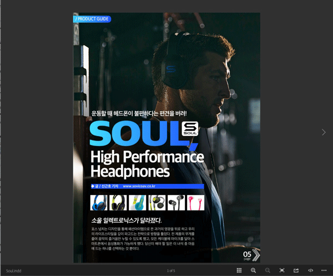Click the '소울 일렉트로닉스가 달라졌다.' subheading
This screenshot has width=333, height=276.
pyautogui.click(x=127, y=220)
